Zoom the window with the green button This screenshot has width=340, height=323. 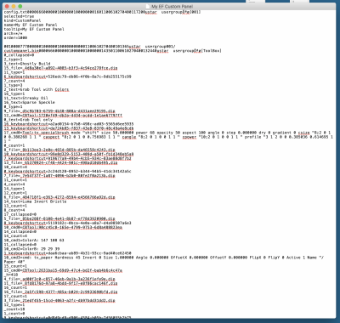pyautogui.click(x=20, y=6)
